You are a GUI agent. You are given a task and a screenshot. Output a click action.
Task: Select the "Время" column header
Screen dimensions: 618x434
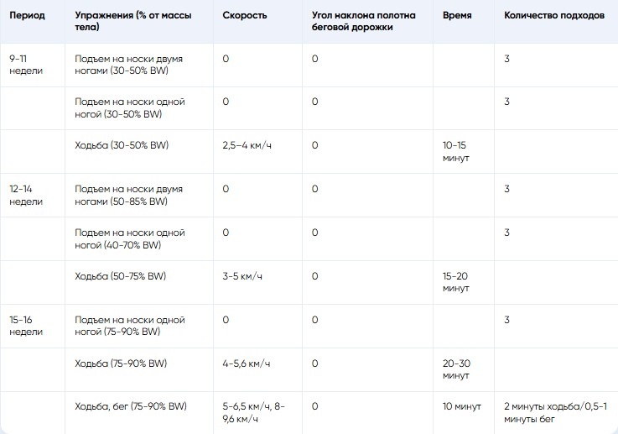[457, 16]
